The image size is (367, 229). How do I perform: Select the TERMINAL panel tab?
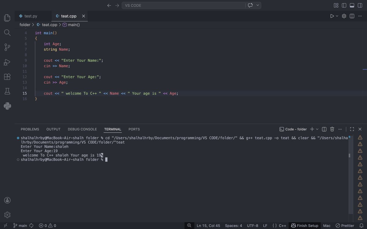(x=113, y=129)
